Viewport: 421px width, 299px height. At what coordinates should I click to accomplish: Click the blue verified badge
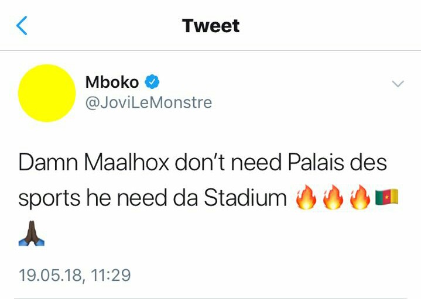(152, 83)
